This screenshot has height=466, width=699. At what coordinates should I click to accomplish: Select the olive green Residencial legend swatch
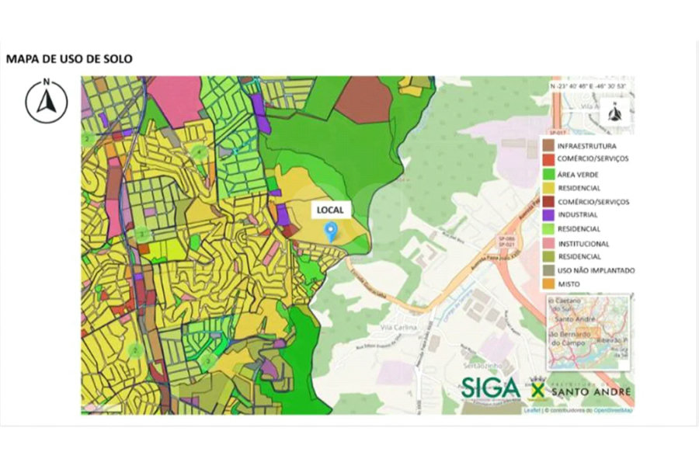click(x=548, y=256)
